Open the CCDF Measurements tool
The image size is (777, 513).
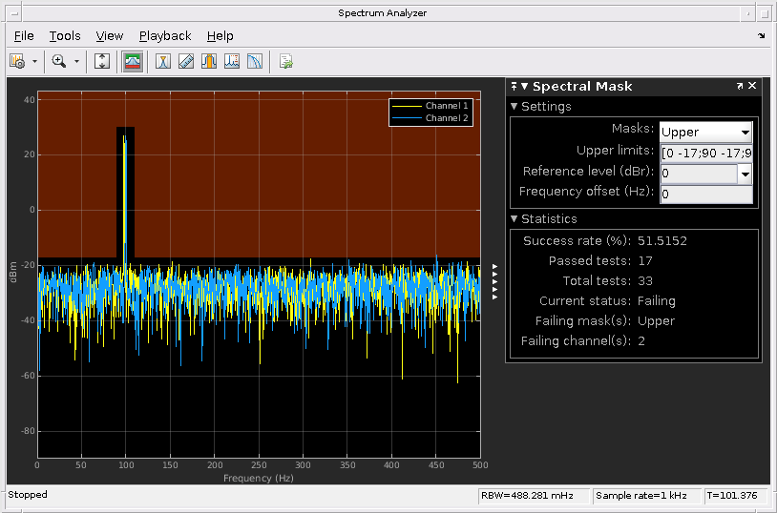coord(254,61)
